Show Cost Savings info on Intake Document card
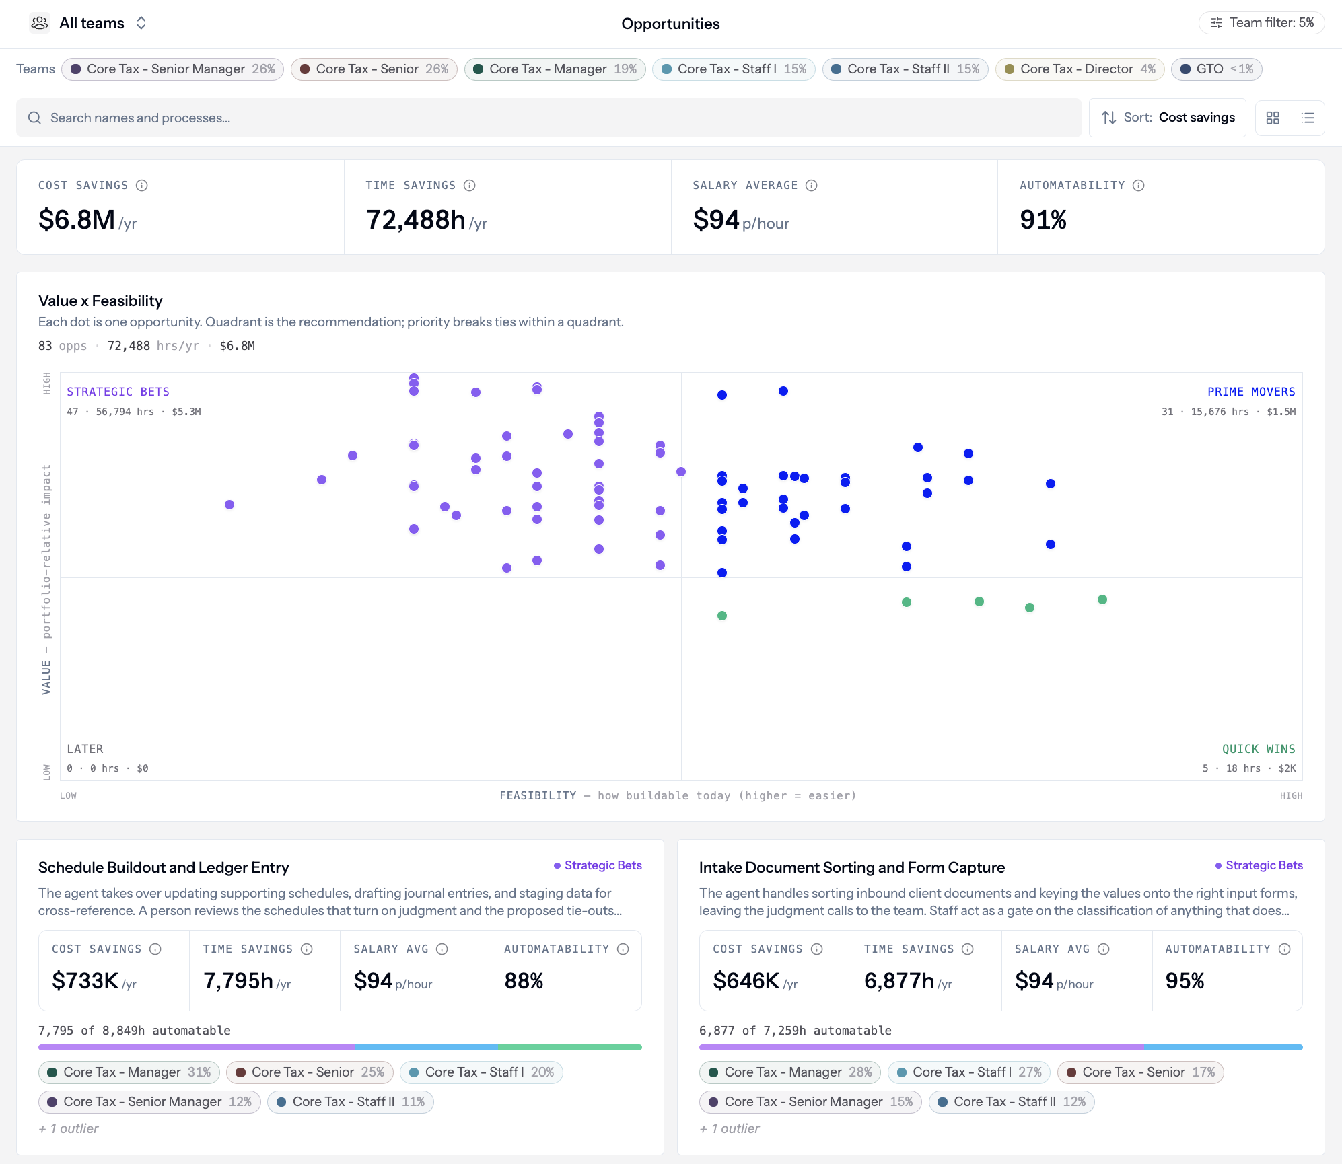This screenshot has height=1164, width=1342. coord(817,949)
